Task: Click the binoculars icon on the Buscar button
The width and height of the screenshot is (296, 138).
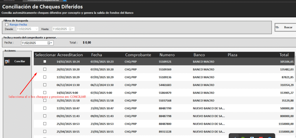Action: tap(277, 27)
